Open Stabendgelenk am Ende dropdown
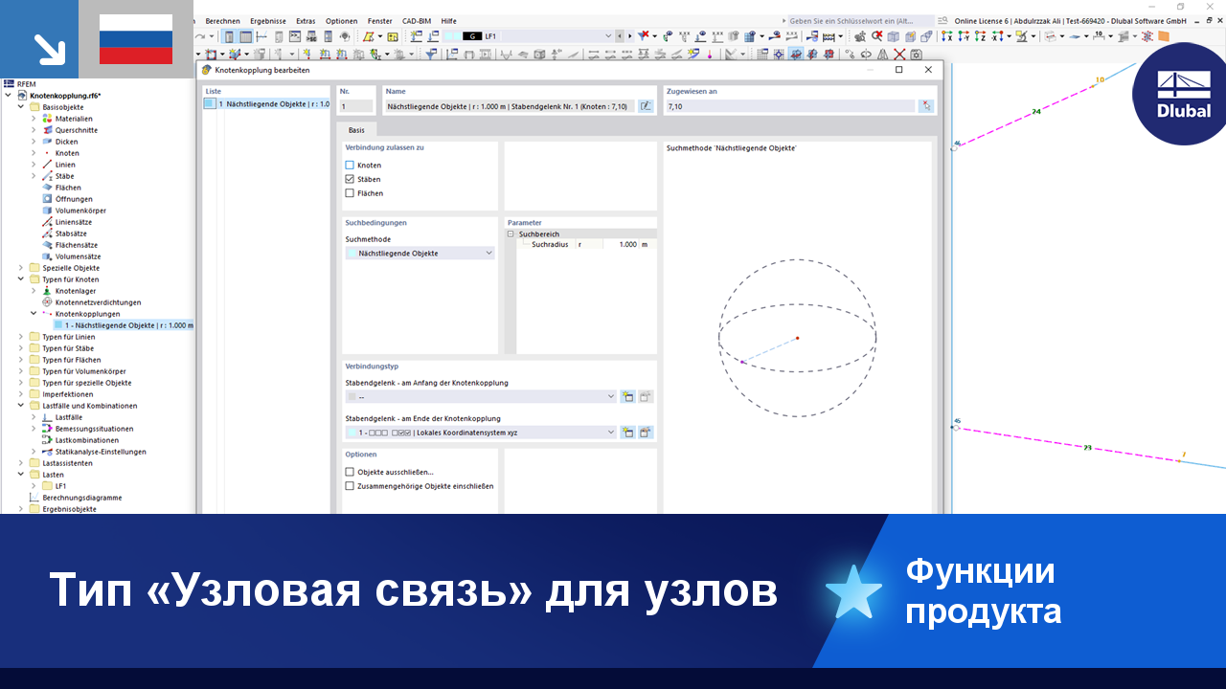 click(x=611, y=433)
